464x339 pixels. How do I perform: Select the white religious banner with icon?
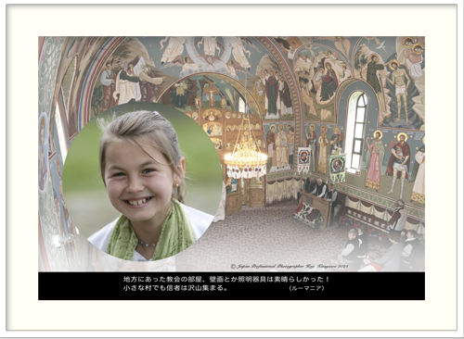click(x=304, y=159)
